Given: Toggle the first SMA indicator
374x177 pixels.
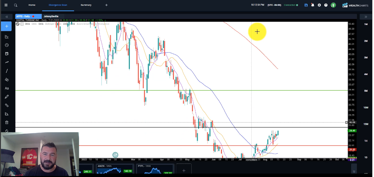Looking at the screenshot, I should (27, 24).
